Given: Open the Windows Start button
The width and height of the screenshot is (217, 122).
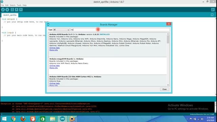Looking at the screenshot, I should (x=4, y=119).
